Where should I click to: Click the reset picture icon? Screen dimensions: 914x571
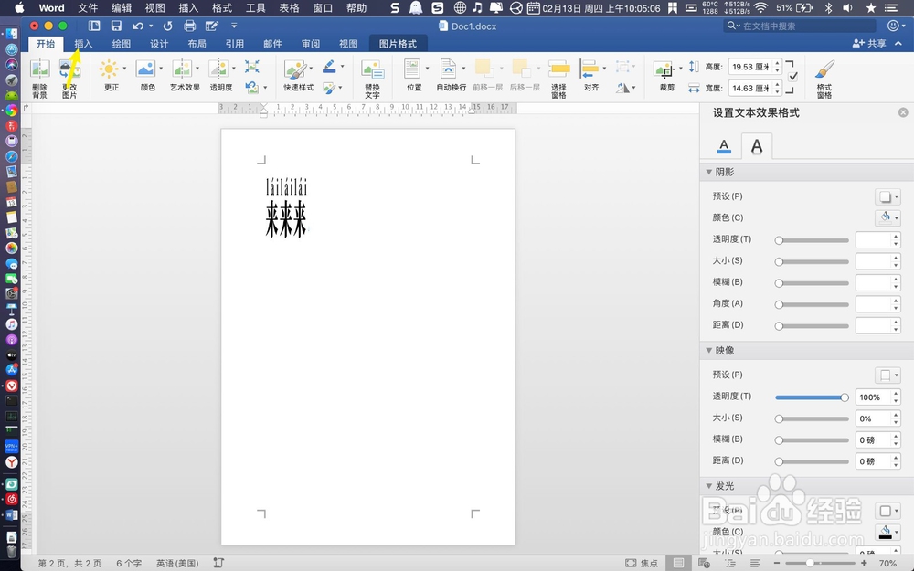pos(252,88)
